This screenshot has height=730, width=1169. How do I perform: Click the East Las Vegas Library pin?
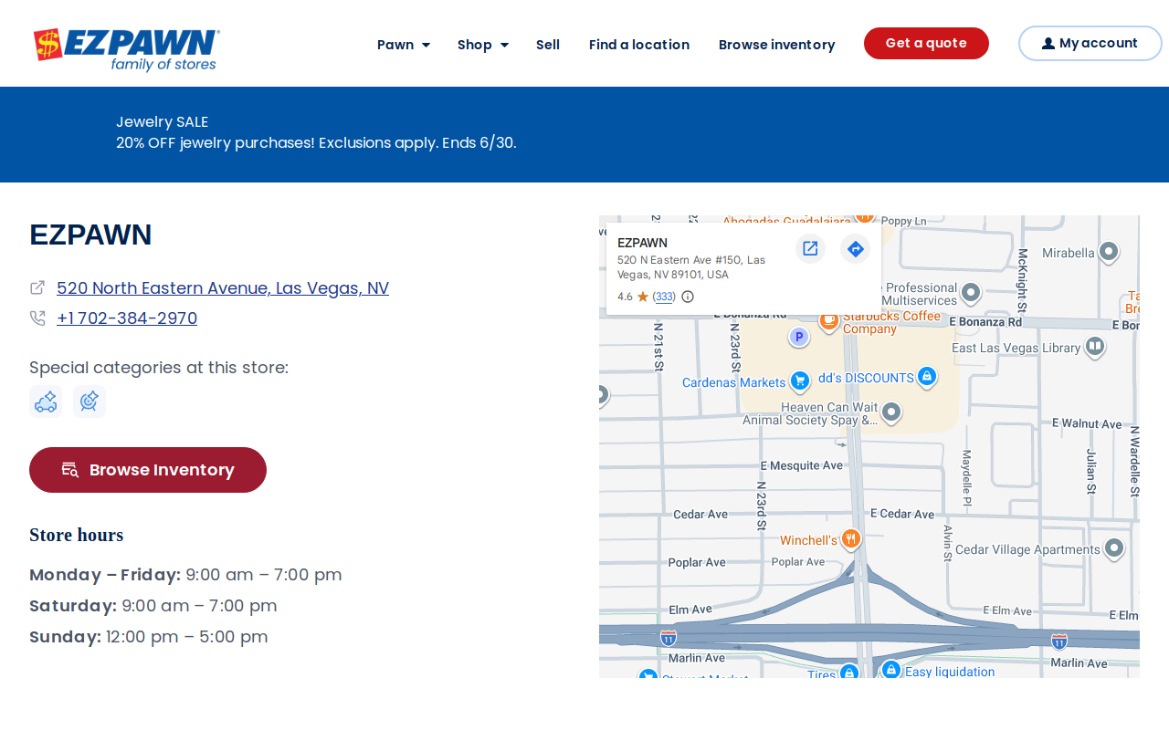pos(1094,347)
